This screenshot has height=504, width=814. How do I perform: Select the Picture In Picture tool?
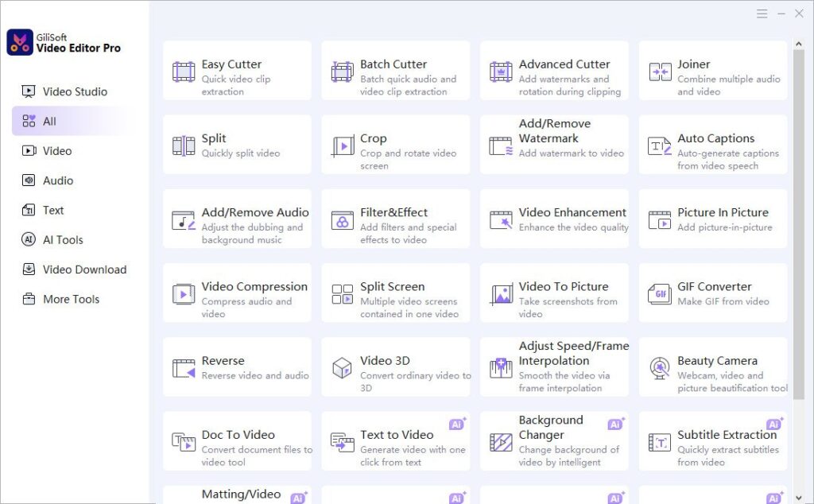(712, 219)
